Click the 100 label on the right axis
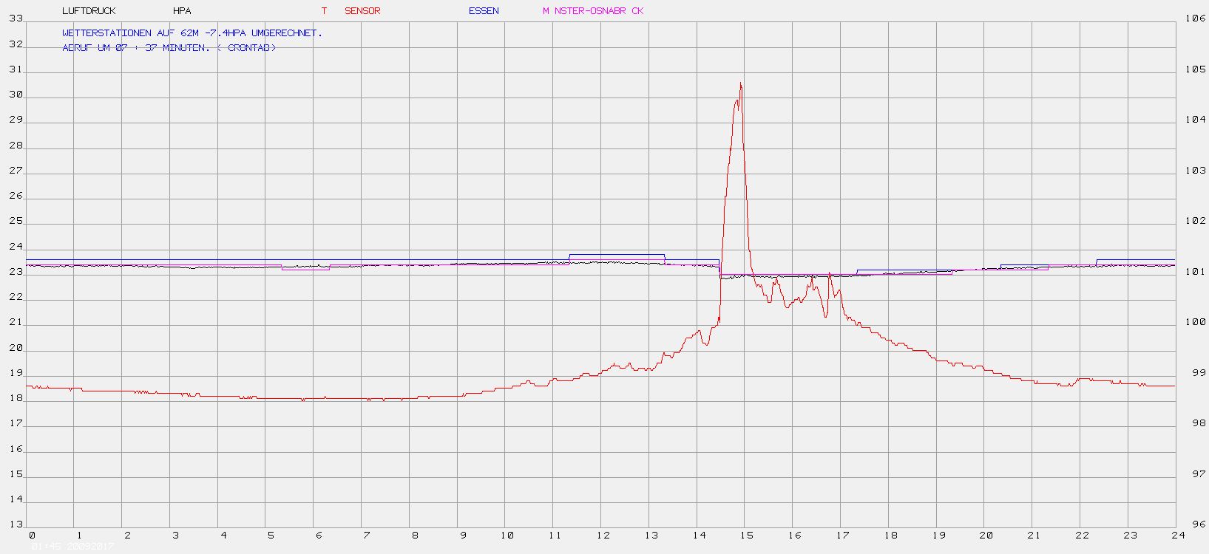 tap(1196, 322)
